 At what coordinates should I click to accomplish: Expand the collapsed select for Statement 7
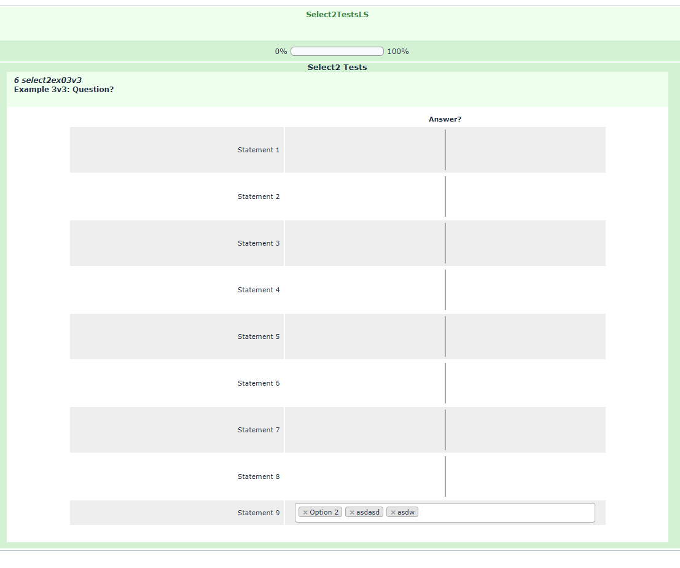(x=445, y=430)
